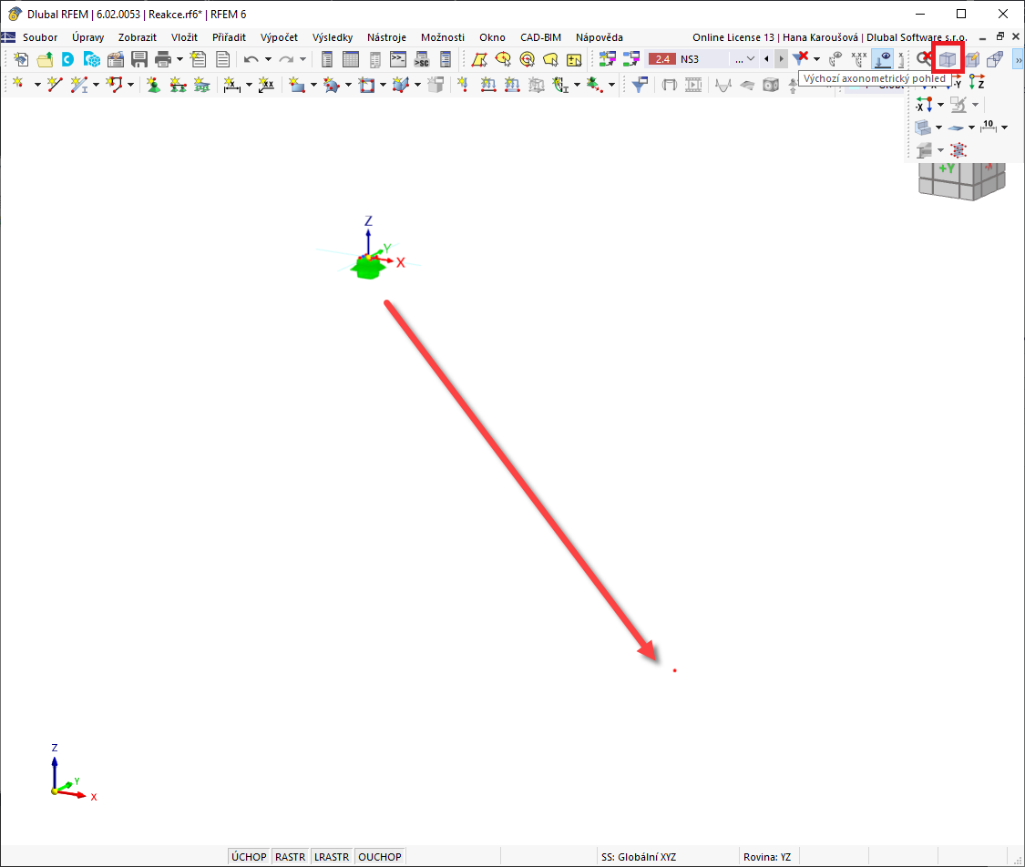Clear the results filter icon

click(800, 59)
